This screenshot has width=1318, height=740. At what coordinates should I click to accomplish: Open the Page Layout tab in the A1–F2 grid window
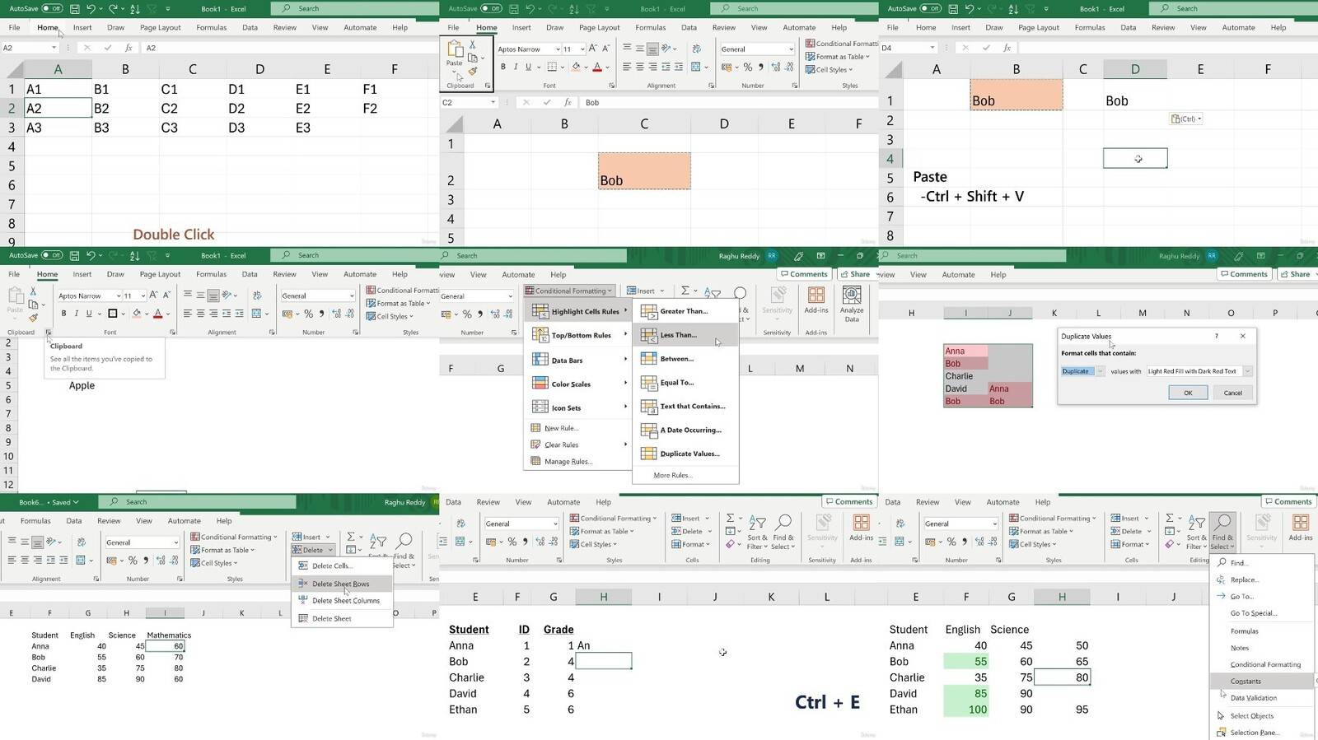pyautogui.click(x=160, y=27)
